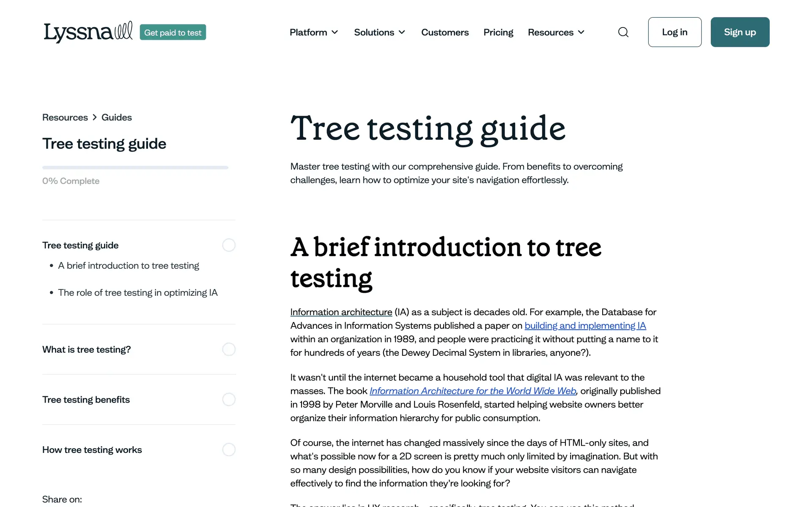Open Guides breadcrumb link
The image size is (812, 507).
tap(116, 117)
